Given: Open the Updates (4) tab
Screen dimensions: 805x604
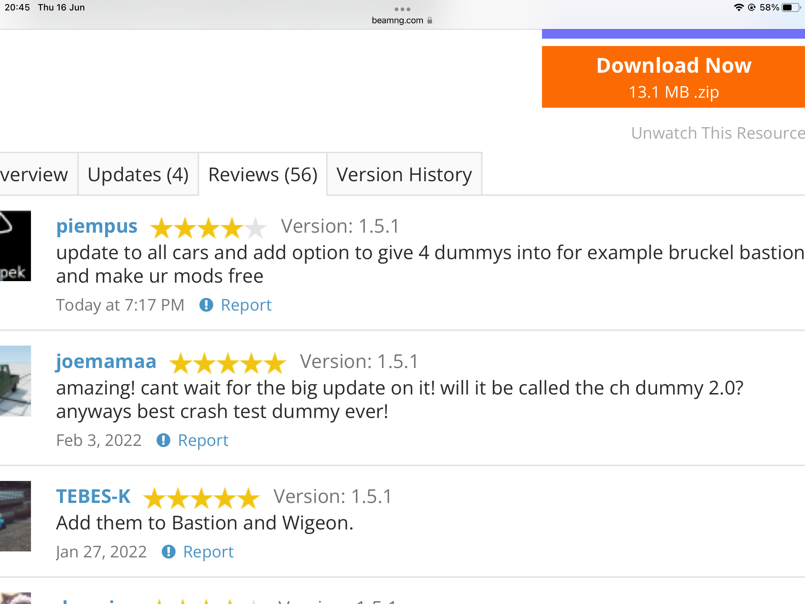Looking at the screenshot, I should (138, 174).
